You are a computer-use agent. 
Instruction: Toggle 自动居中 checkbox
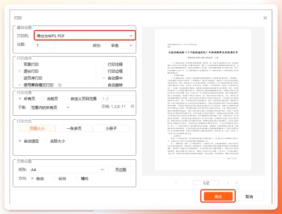point(104,78)
